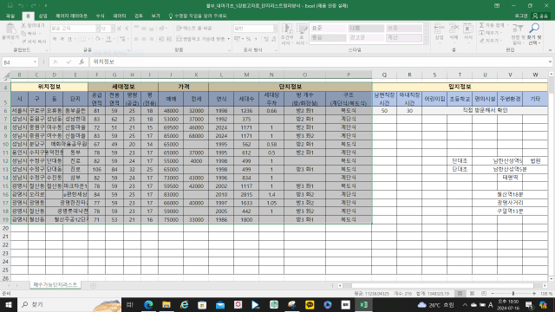555x312 pixels.
Task: Expand the font size dropdown showing 12
Action: coord(113,29)
